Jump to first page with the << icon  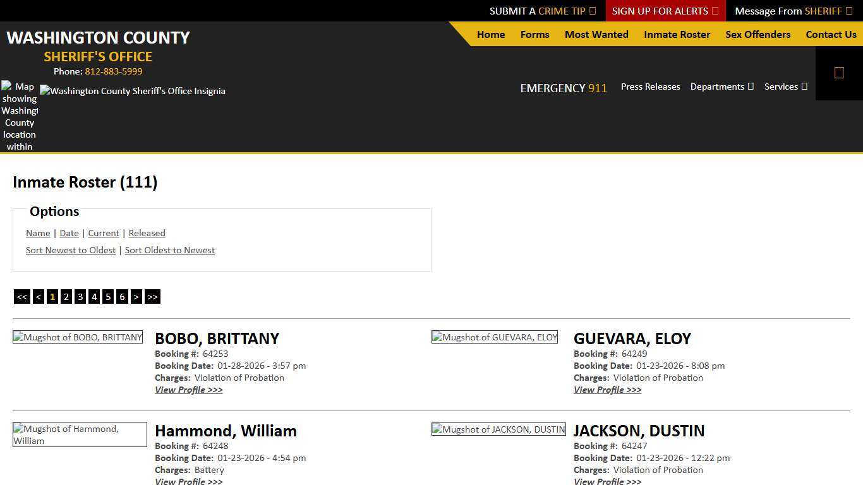[x=22, y=296]
